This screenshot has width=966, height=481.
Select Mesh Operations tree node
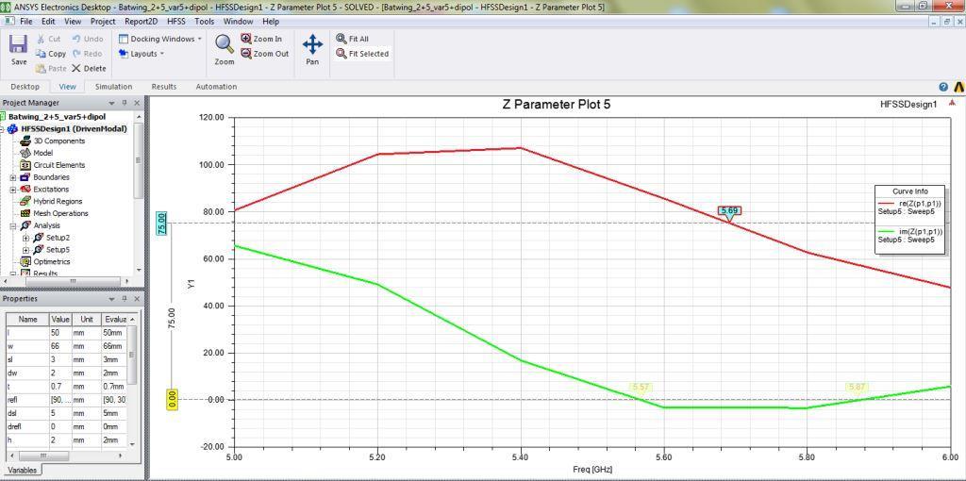point(61,213)
